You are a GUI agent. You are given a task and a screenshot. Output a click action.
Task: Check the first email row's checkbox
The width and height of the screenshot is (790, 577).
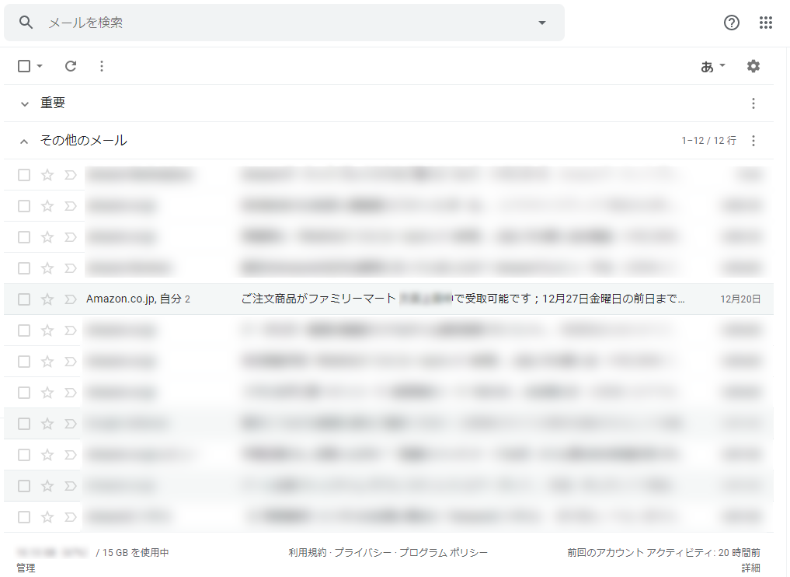(24, 175)
